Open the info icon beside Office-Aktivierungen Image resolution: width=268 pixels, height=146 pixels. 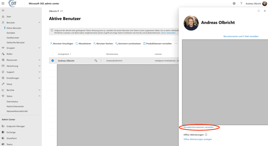(x=206, y=135)
